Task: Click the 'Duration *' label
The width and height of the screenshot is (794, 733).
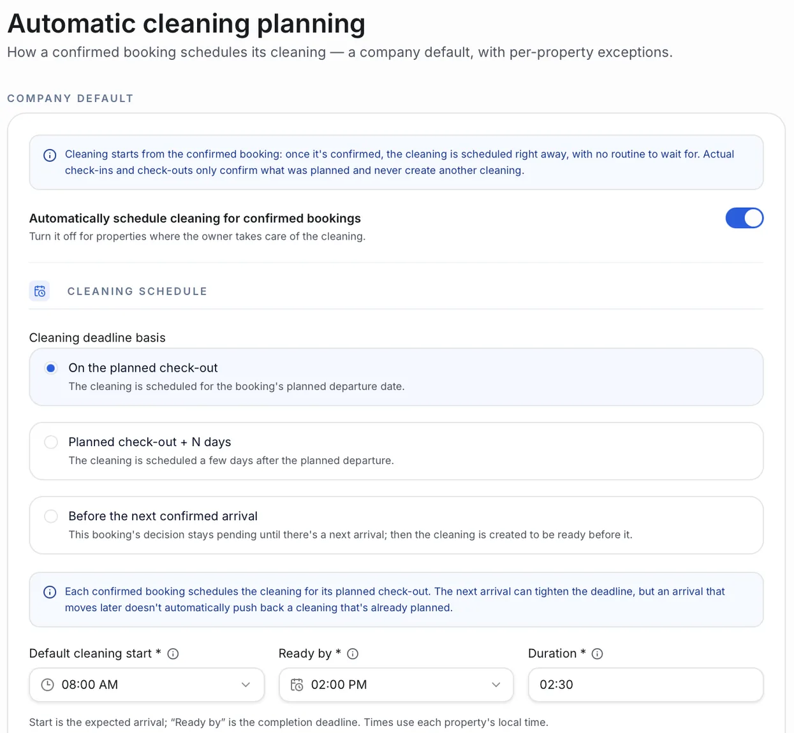Action: coord(557,653)
